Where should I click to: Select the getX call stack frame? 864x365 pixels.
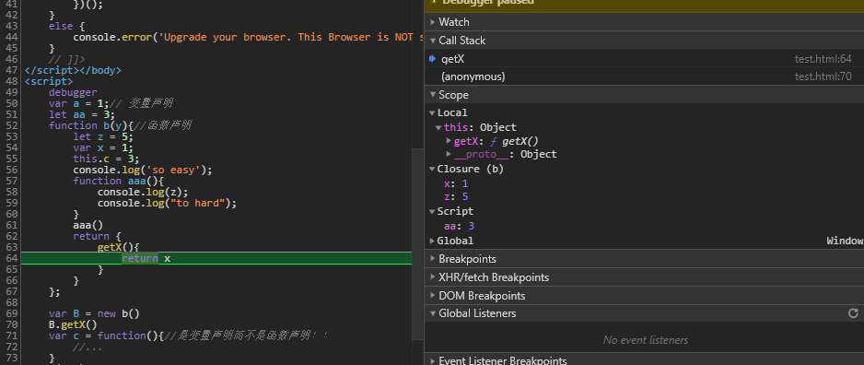point(644,58)
